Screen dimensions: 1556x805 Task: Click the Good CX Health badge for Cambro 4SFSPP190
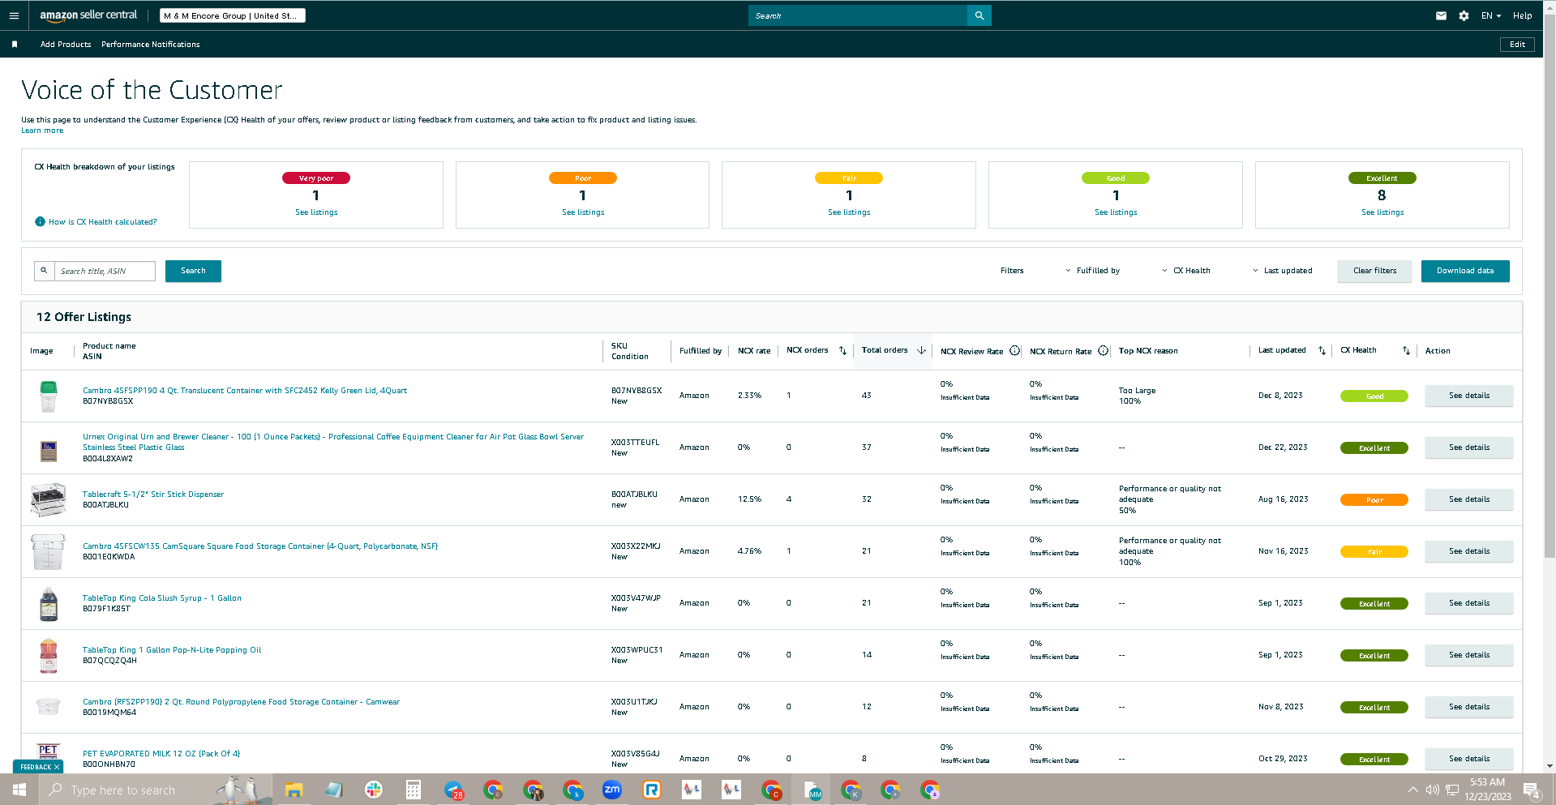(1374, 396)
